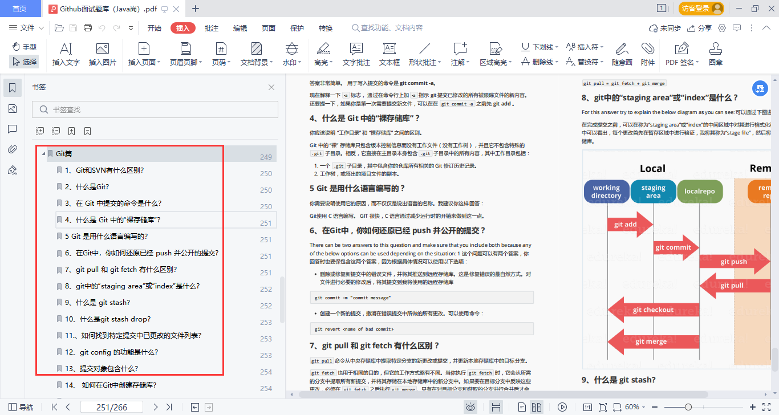
Task: Go to next page in status bar
Action: pos(156,407)
